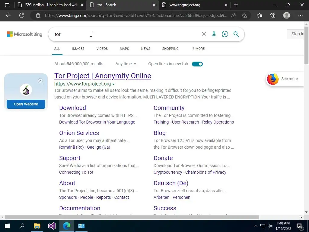Screen dimensions: 309x232
Task: Expand the torproject.org URL dropdown arrow
Action: 113,84
